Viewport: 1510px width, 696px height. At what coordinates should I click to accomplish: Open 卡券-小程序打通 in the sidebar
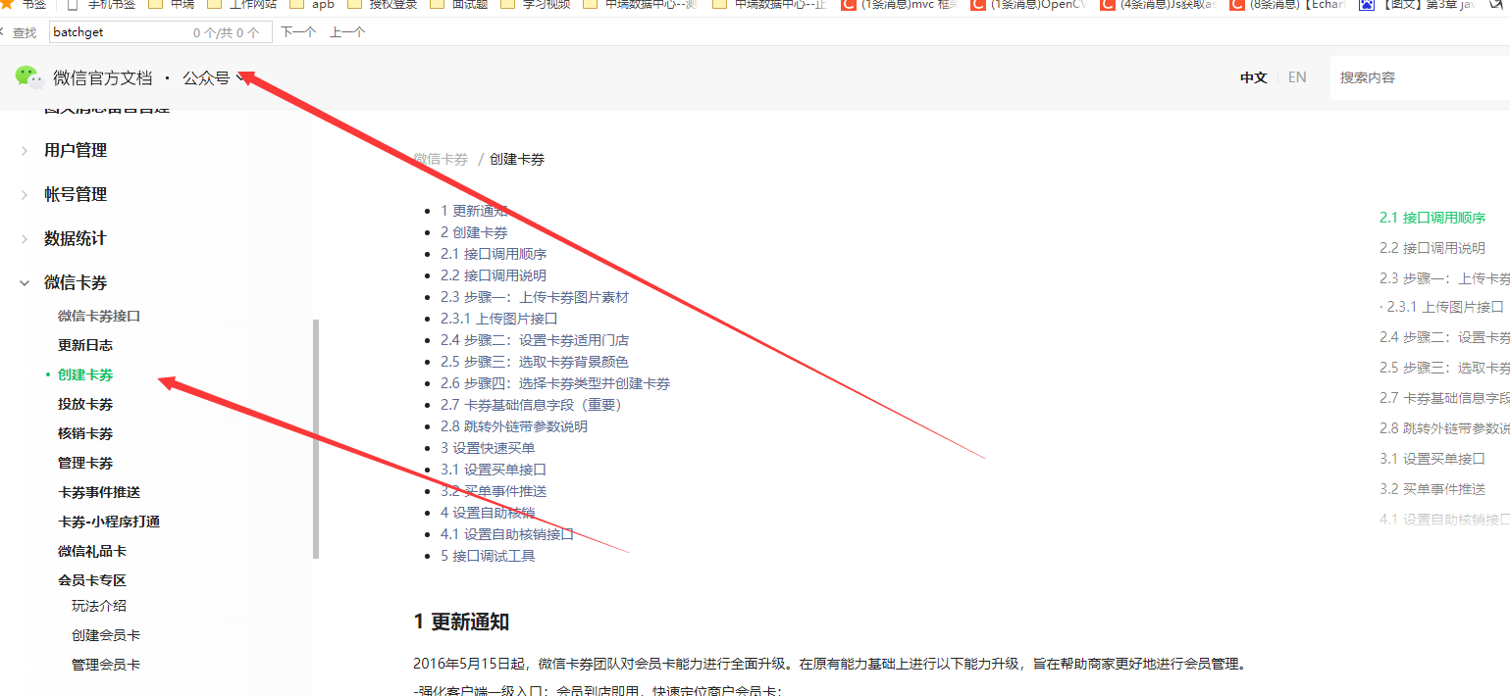pos(109,522)
